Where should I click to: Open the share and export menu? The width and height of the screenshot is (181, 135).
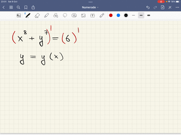tap(33, 7)
